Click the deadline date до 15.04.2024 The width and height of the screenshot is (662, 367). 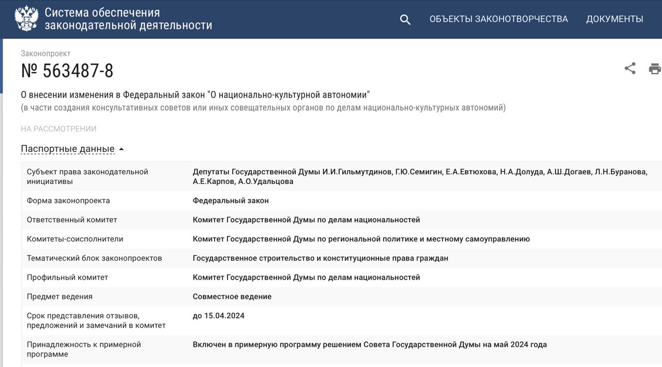(x=218, y=316)
